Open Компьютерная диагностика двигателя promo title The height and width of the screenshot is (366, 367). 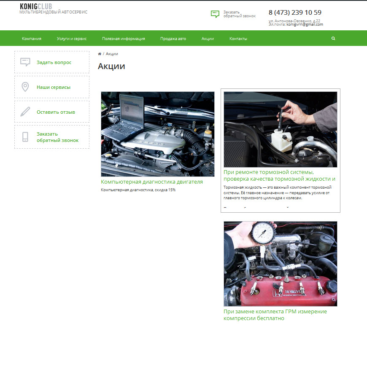152,182
